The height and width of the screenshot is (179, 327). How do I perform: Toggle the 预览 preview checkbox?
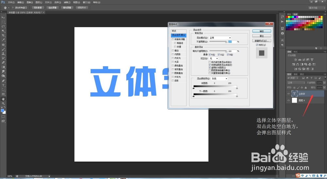pyautogui.click(x=257, y=45)
